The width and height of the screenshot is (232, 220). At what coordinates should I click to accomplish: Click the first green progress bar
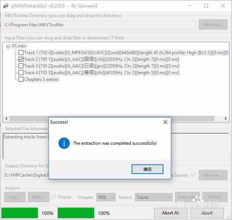pos(20,213)
